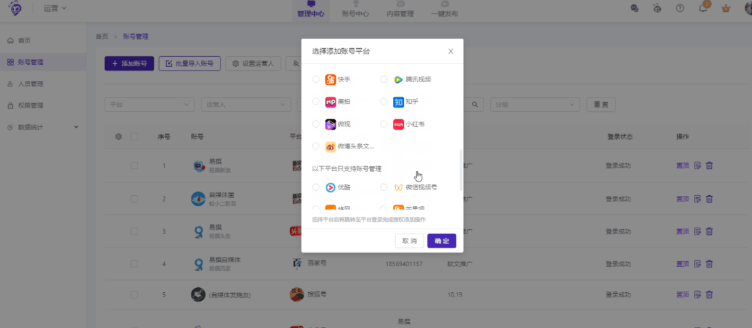752x328 pixels.
Task: Click the scrollbar in platform dialog
Action: 461,170
